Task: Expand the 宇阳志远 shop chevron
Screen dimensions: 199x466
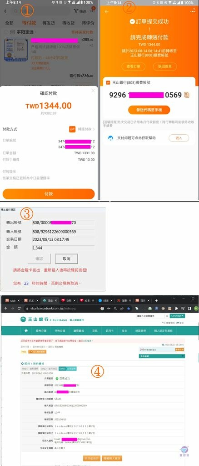Action: tap(35, 32)
